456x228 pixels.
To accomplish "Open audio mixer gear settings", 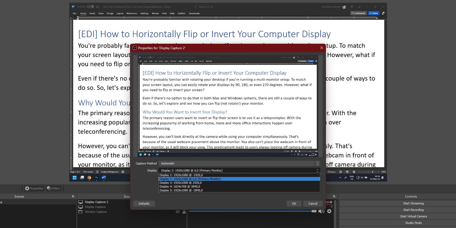I will (x=329, y=211).
